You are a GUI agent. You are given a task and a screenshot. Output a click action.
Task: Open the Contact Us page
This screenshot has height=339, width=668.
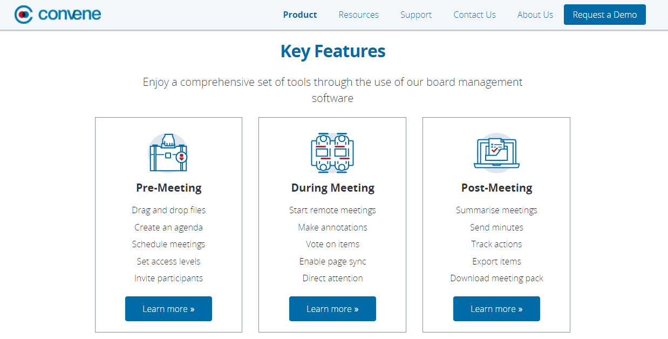[x=475, y=15]
